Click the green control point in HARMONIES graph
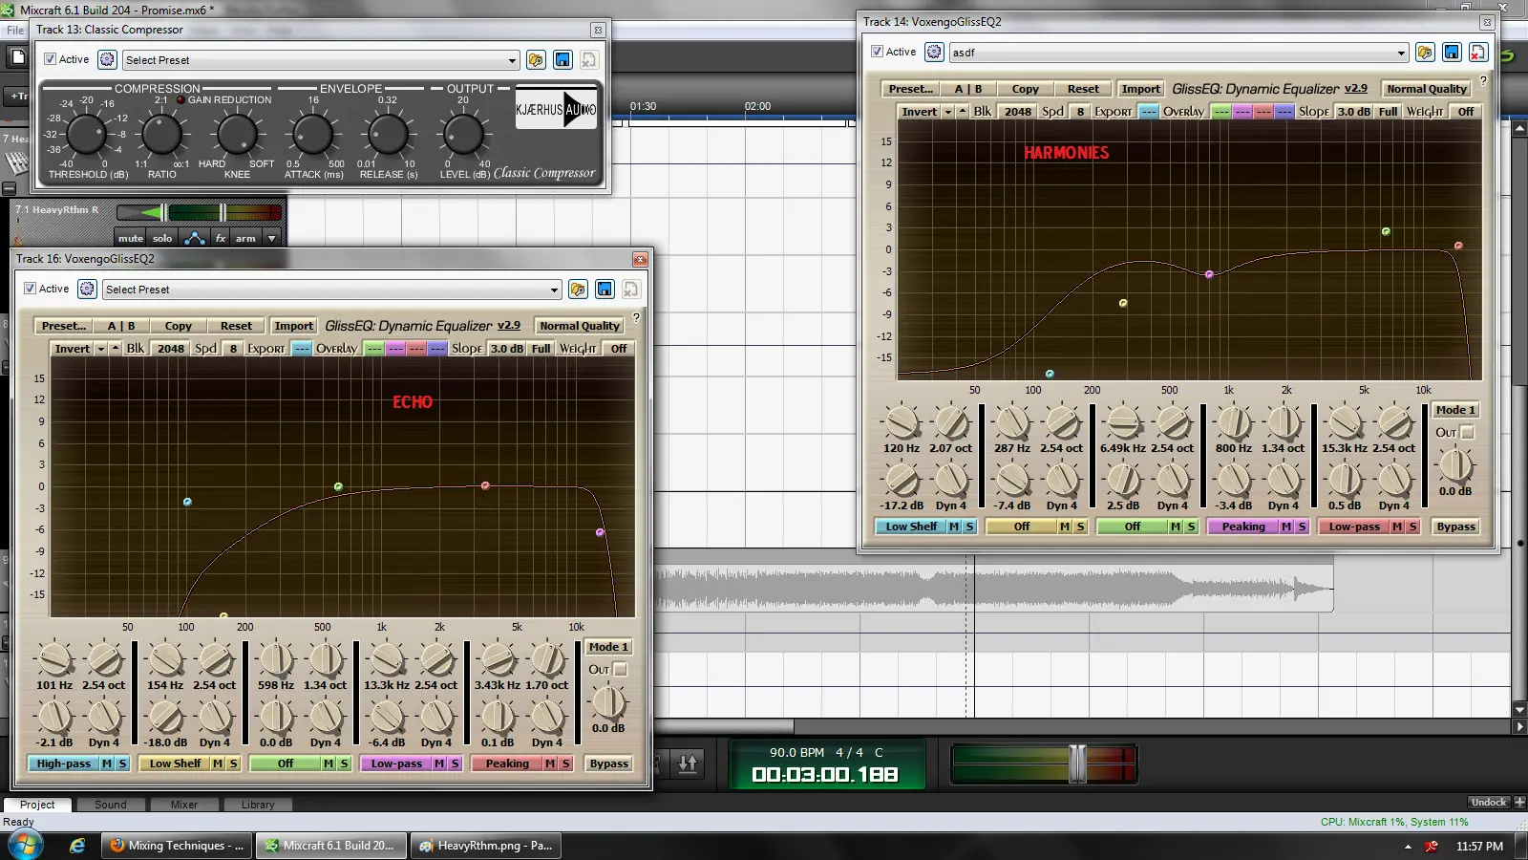This screenshot has width=1528, height=860. [1386, 231]
